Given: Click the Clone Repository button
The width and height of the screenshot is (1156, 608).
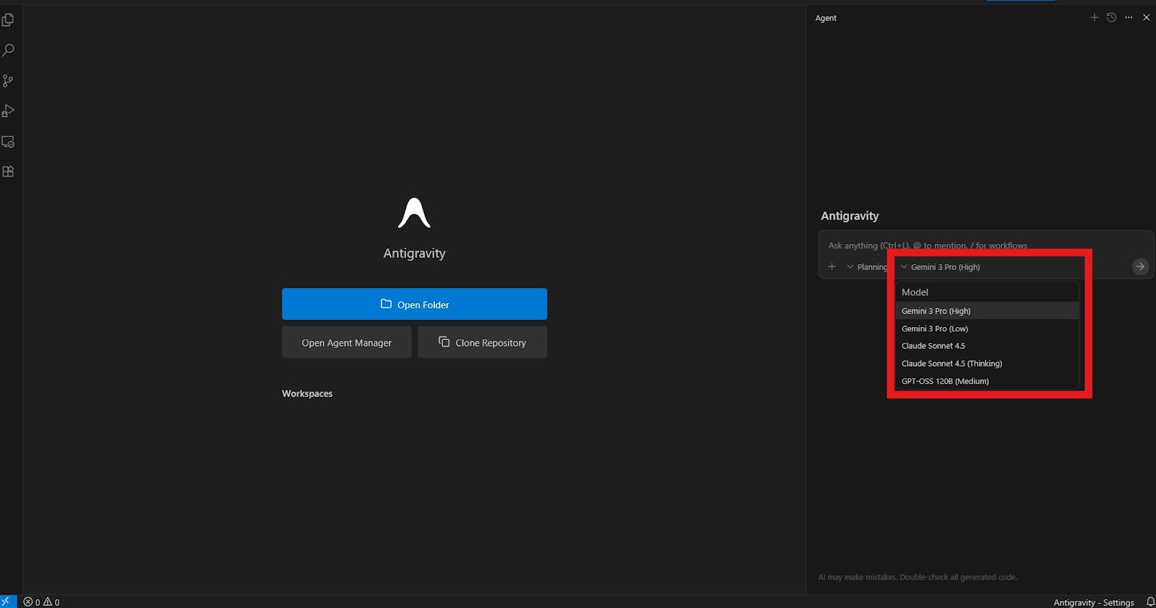Looking at the screenshot, I should coord(482,342).
